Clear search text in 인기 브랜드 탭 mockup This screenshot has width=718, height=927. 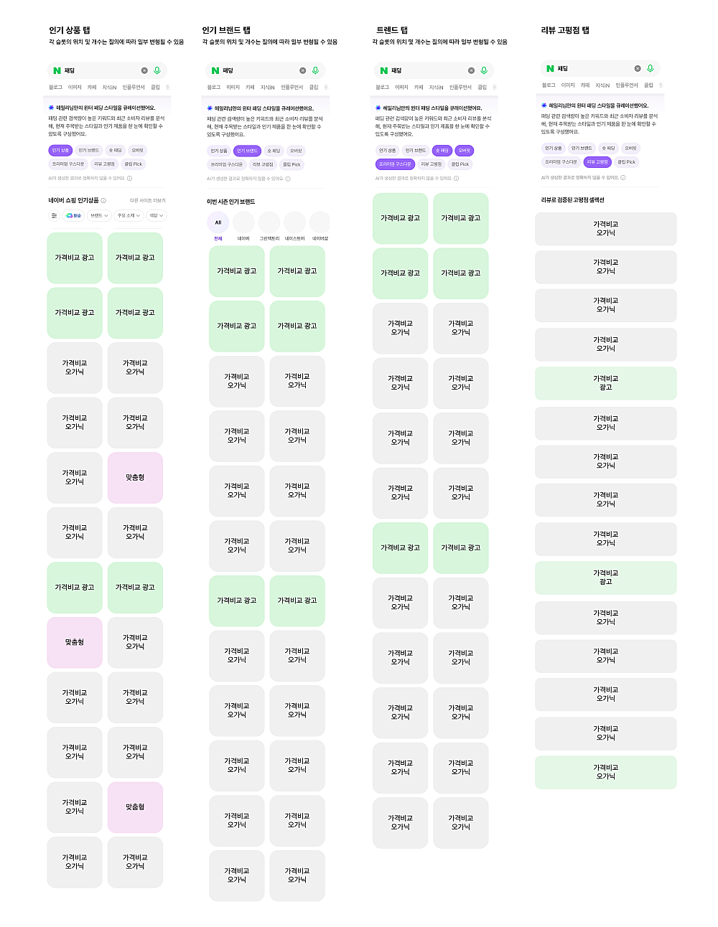(302, 70)
